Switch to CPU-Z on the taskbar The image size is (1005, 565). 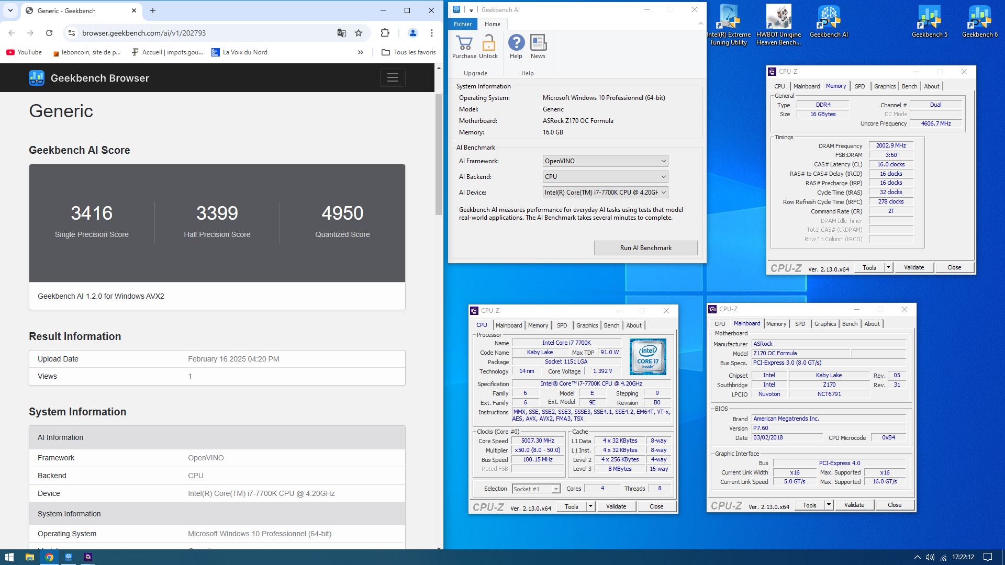click(88, 557)
